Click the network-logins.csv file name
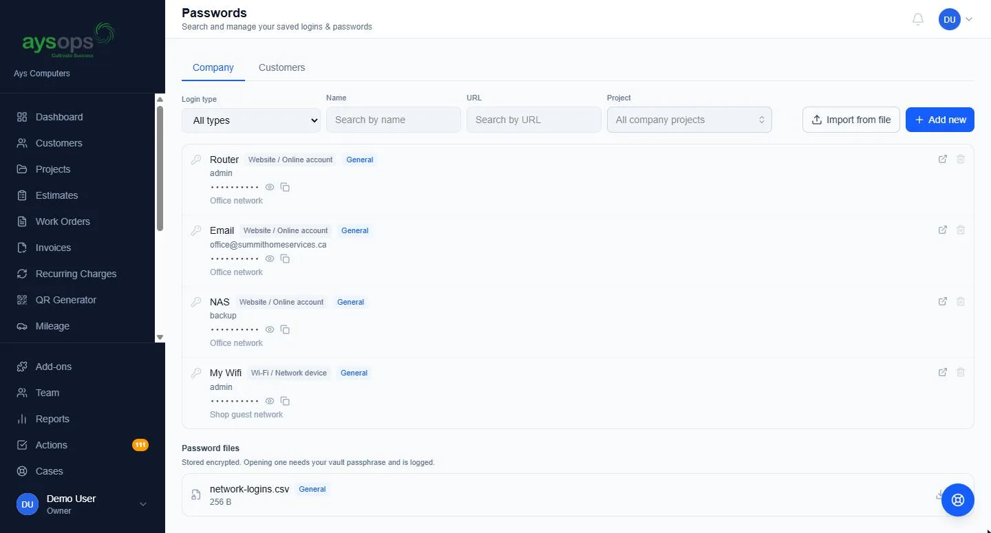The height and width of the screenshot is (533, 991). pos(249,489)
